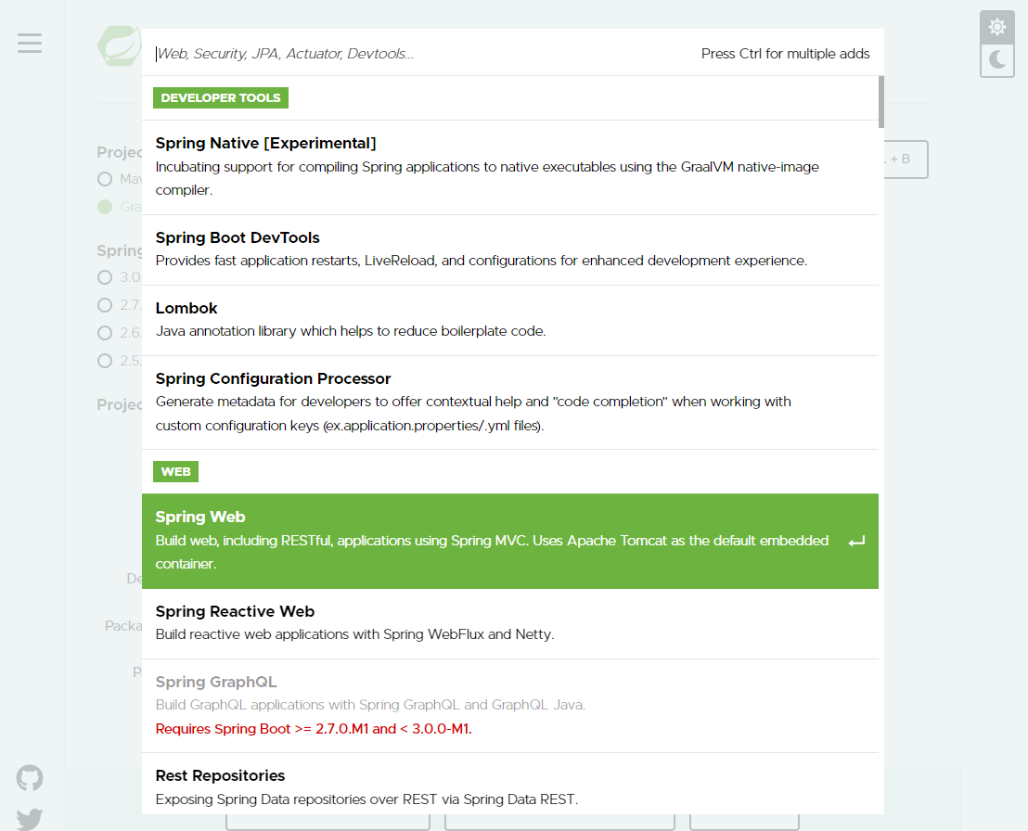Select the Gradle project radio button
This screenshot has height=831, width=1028.
pyautogui.click(x=105, y=207)
